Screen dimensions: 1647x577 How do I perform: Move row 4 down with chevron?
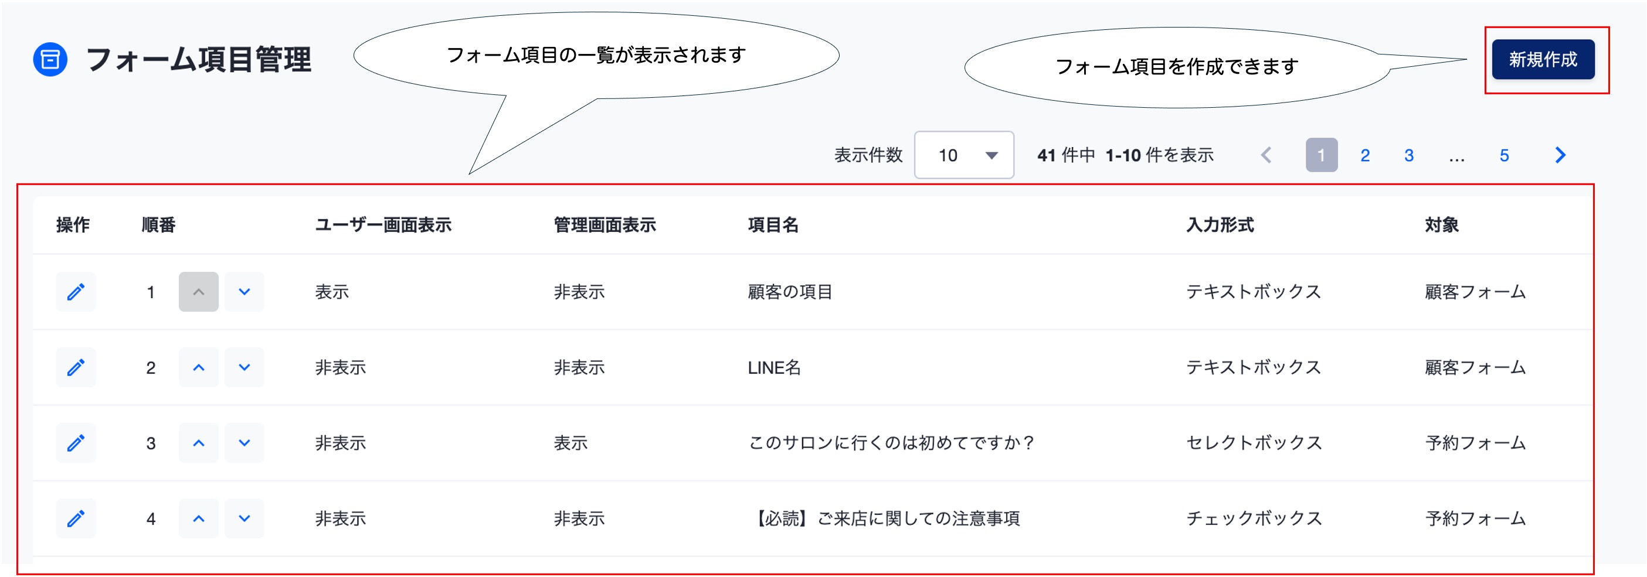[x=244, y=518]
